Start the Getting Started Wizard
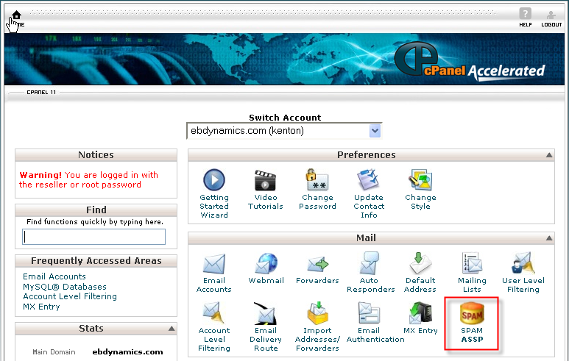The width and height of the screenshot is (569, 361). (x=214, y=180)
